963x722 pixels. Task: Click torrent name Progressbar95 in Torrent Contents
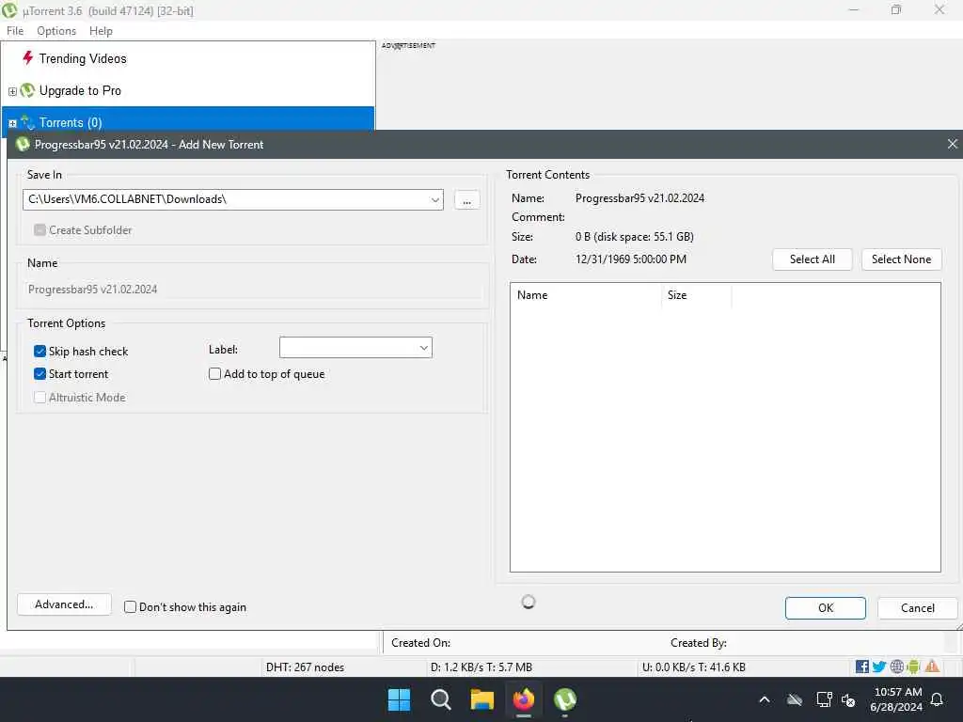point(639,197)
